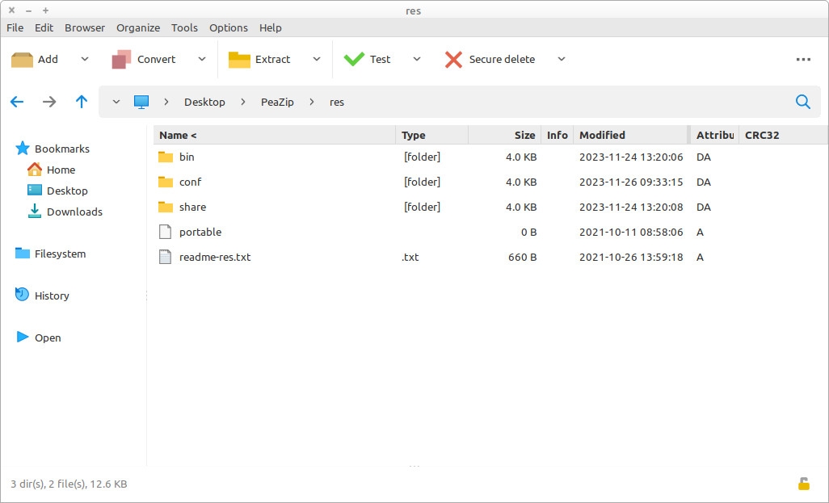Click the Home house icon in sidebar

coord(35,169)
